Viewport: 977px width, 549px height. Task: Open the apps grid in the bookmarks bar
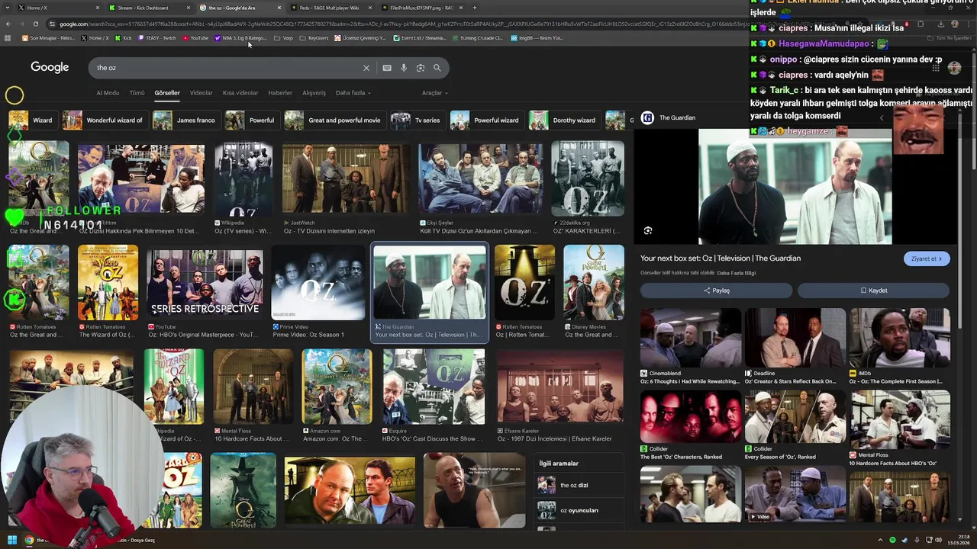pyautogui.click(x=8, y=37)
